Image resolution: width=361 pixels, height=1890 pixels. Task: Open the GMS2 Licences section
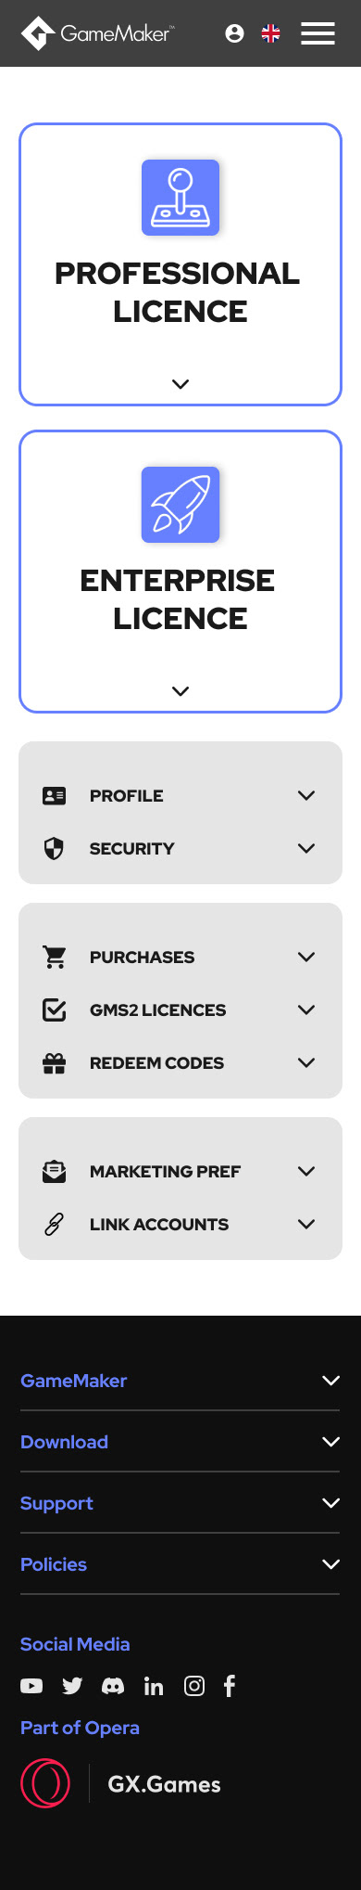(x=180, y=1009)
